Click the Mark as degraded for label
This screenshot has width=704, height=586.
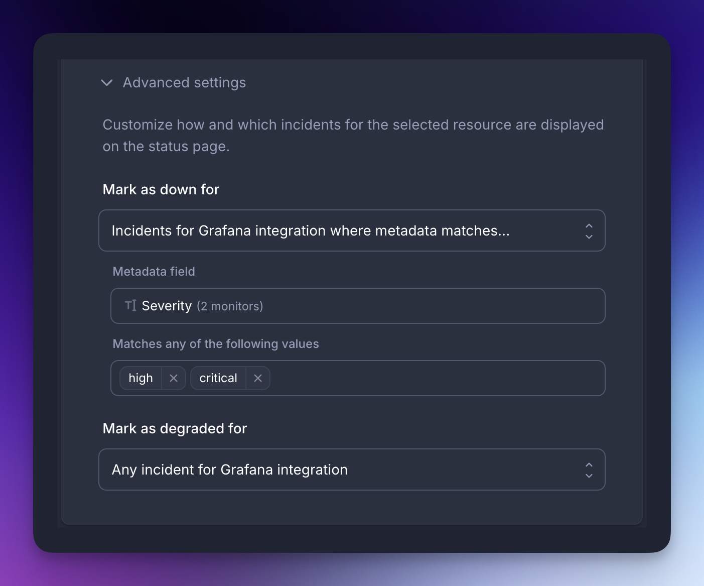[175, 428]
